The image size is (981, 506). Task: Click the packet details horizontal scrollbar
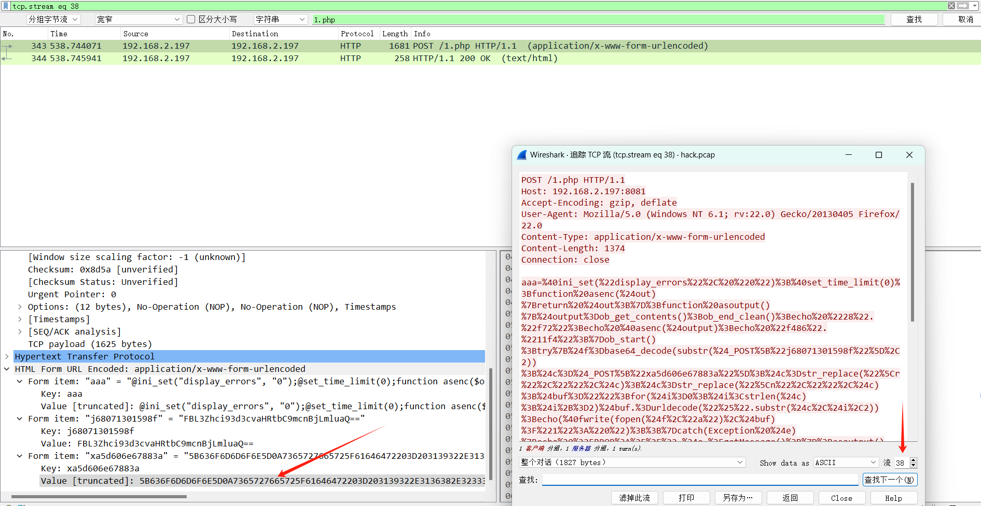[99, 497]
